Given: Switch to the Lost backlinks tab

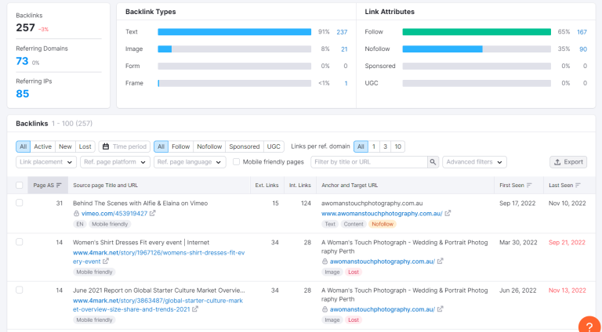Looking at the screenshot, I should point(85,146).
